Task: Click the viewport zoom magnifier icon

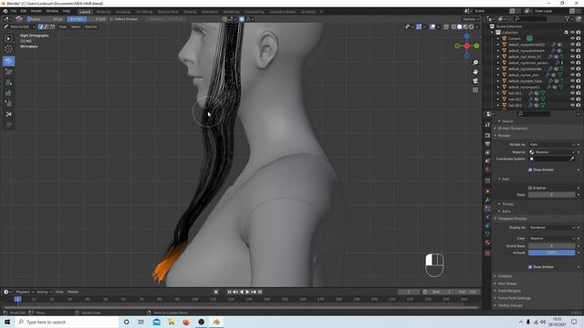Action: [x=475, y=63]
